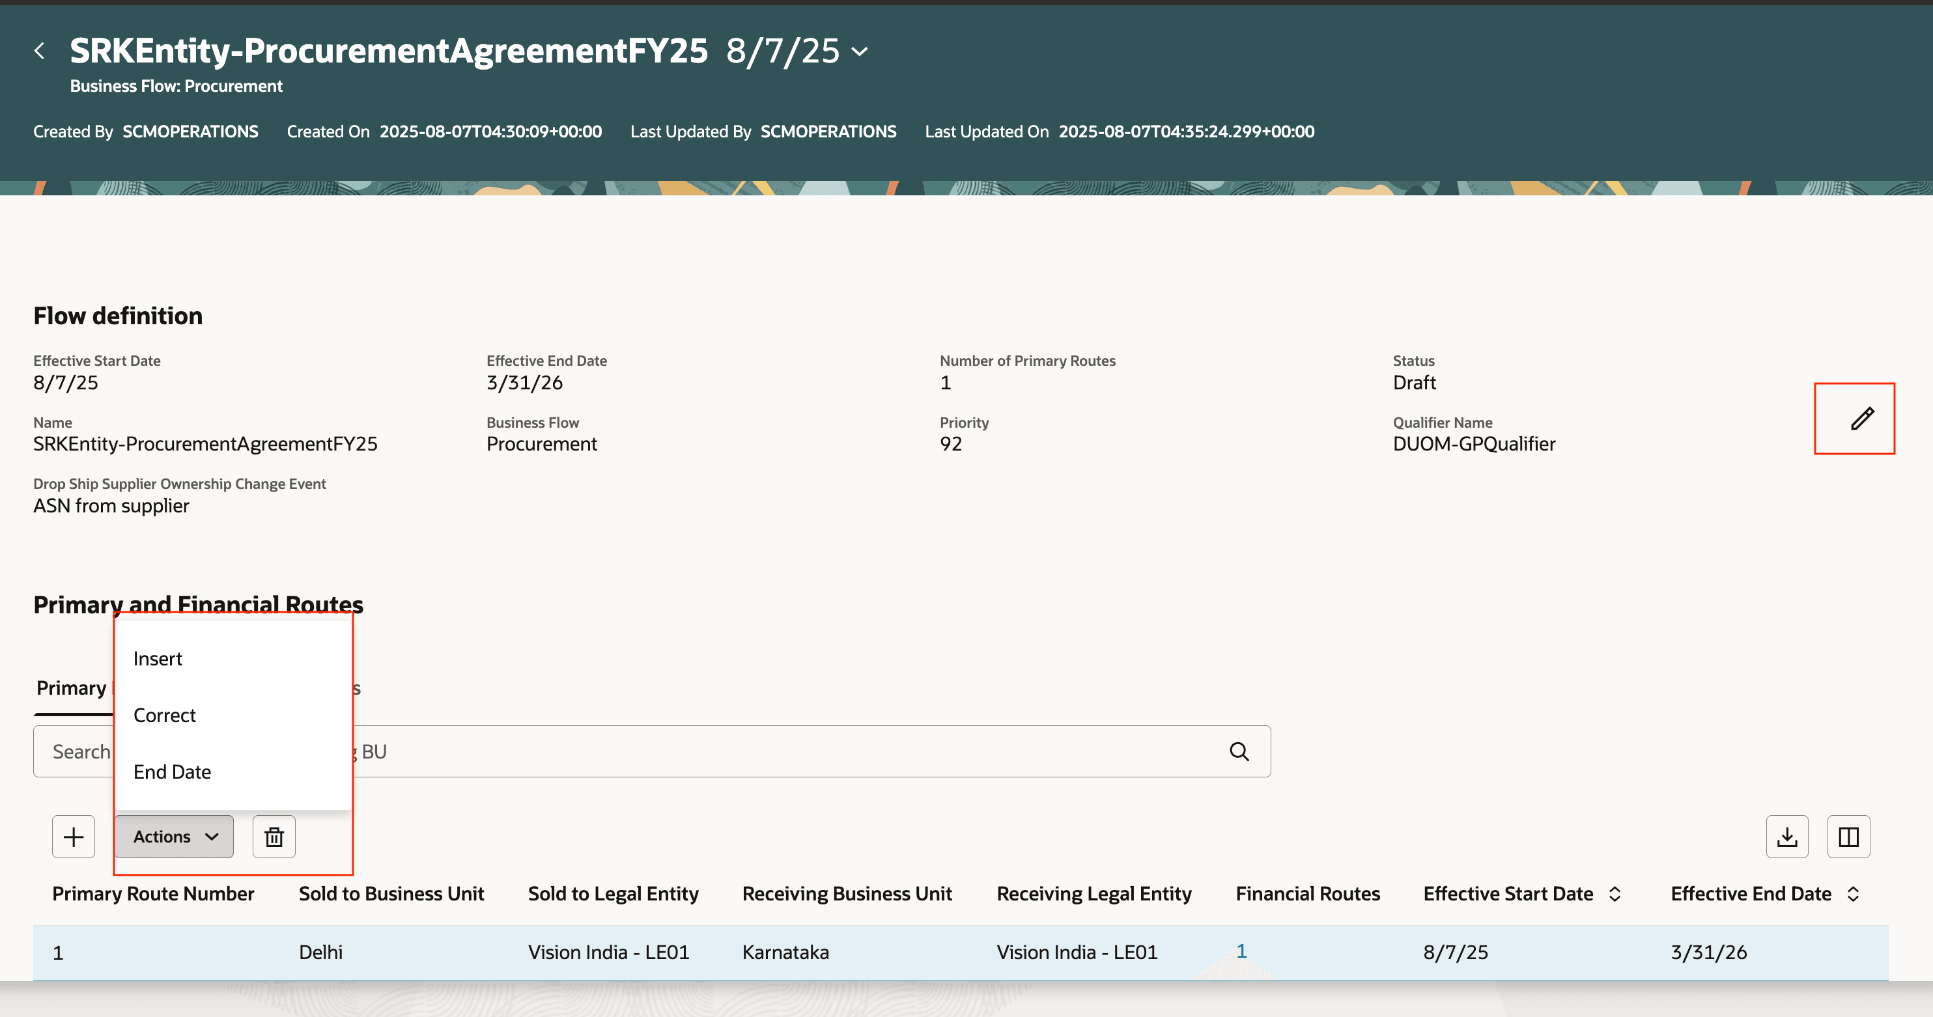Open Financial Routes link value 1
This screenshot has width=1933, height=1017.
(x=1241, y=951)
